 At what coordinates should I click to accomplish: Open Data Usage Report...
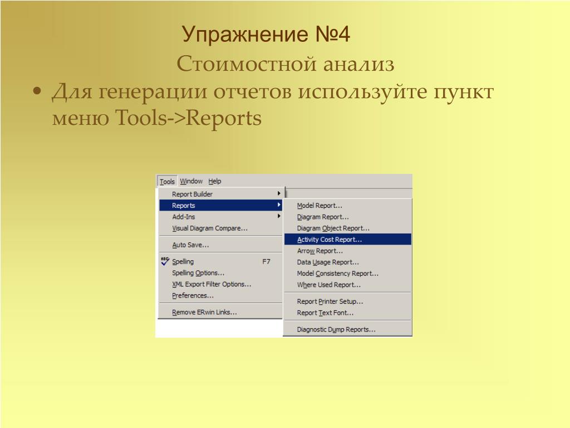[x=348, y=262]
